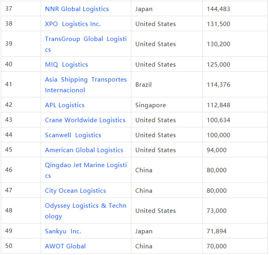Click the XPO Logistics Inc. link
Screen dimensions: 269x255
tap(73, 24)
